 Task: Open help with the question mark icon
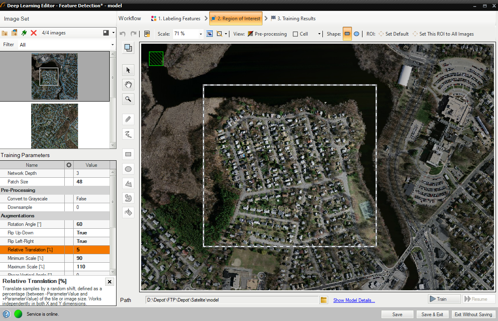tap(6, 314)
